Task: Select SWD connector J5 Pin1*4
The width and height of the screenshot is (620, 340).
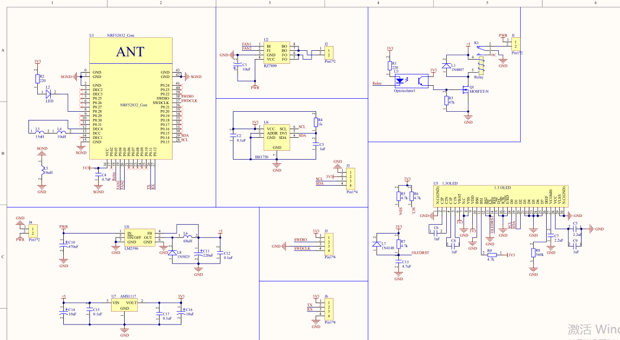Action: [x=329, y=244]
